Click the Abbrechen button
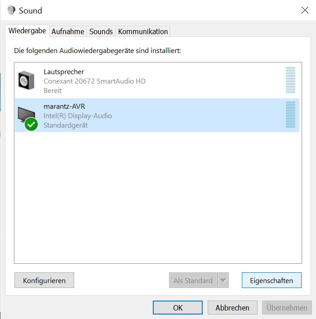The height and width of the screenshot is (319, 316). [232, 308]
